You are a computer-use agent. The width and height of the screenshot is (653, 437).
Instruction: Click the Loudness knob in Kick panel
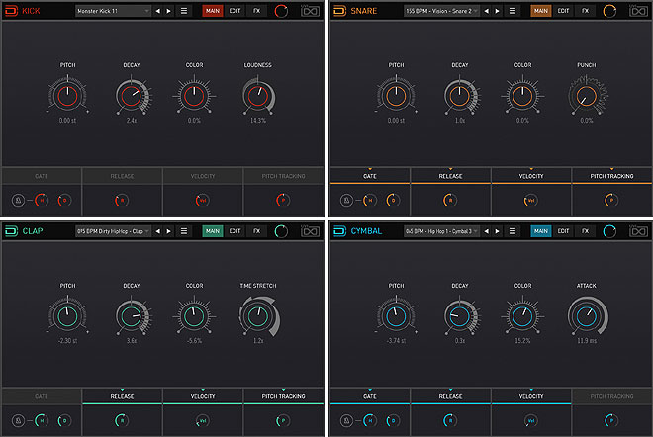tap(258, 96)
